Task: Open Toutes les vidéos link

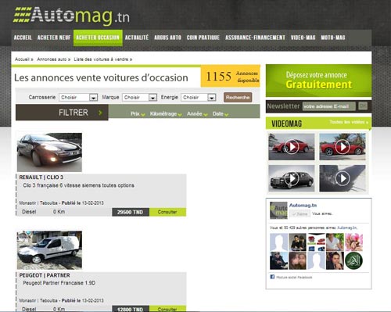Action: pos(349,122)
